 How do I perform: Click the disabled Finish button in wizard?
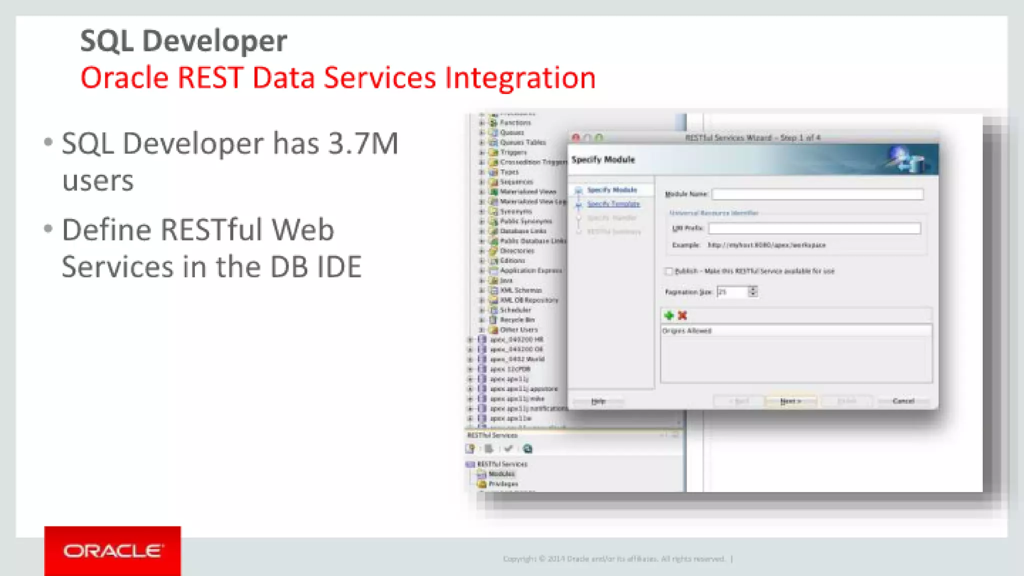[847, 401]
